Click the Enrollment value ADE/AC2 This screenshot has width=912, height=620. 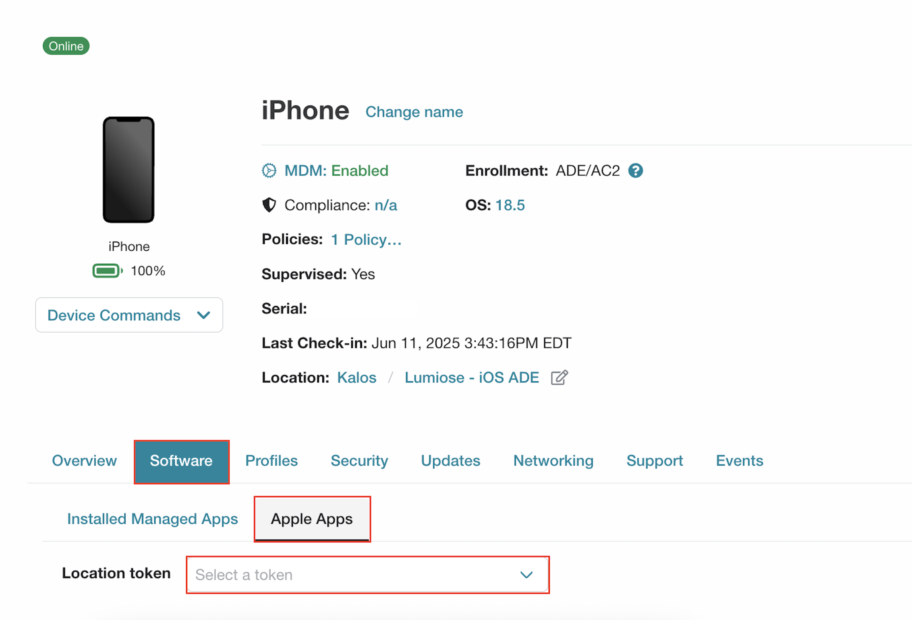[588, 171]
